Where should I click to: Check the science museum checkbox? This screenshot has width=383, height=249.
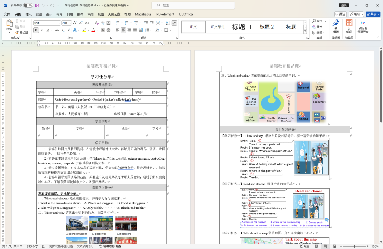point(67,234)
